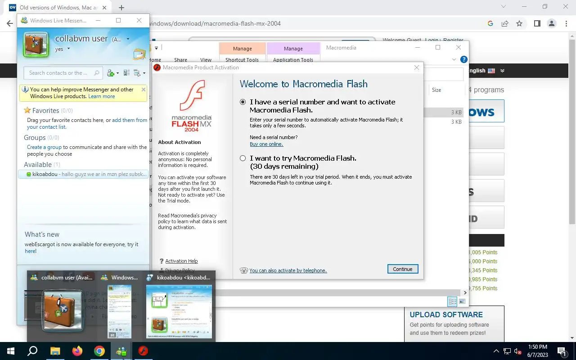Open Quick Access Toolbar customize dropdown in Explorer
The width and height of the screenshot is (576, 360).
[156, 48]
